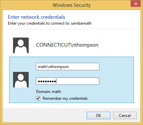
Task: Click the empty space after nthompson in username box
Action: (84, 67)
